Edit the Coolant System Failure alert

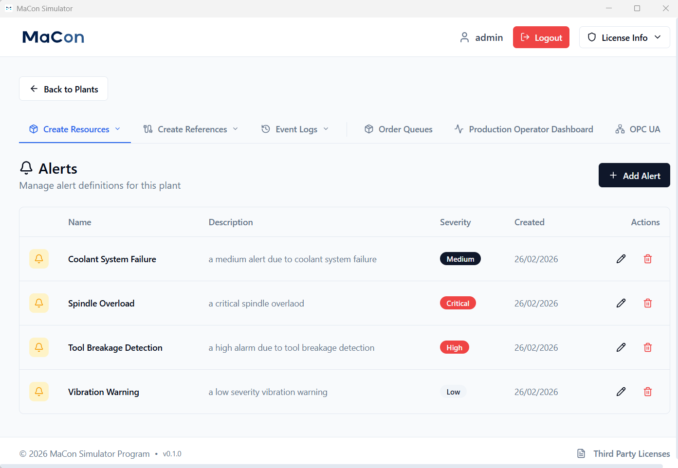pos(621,259)
